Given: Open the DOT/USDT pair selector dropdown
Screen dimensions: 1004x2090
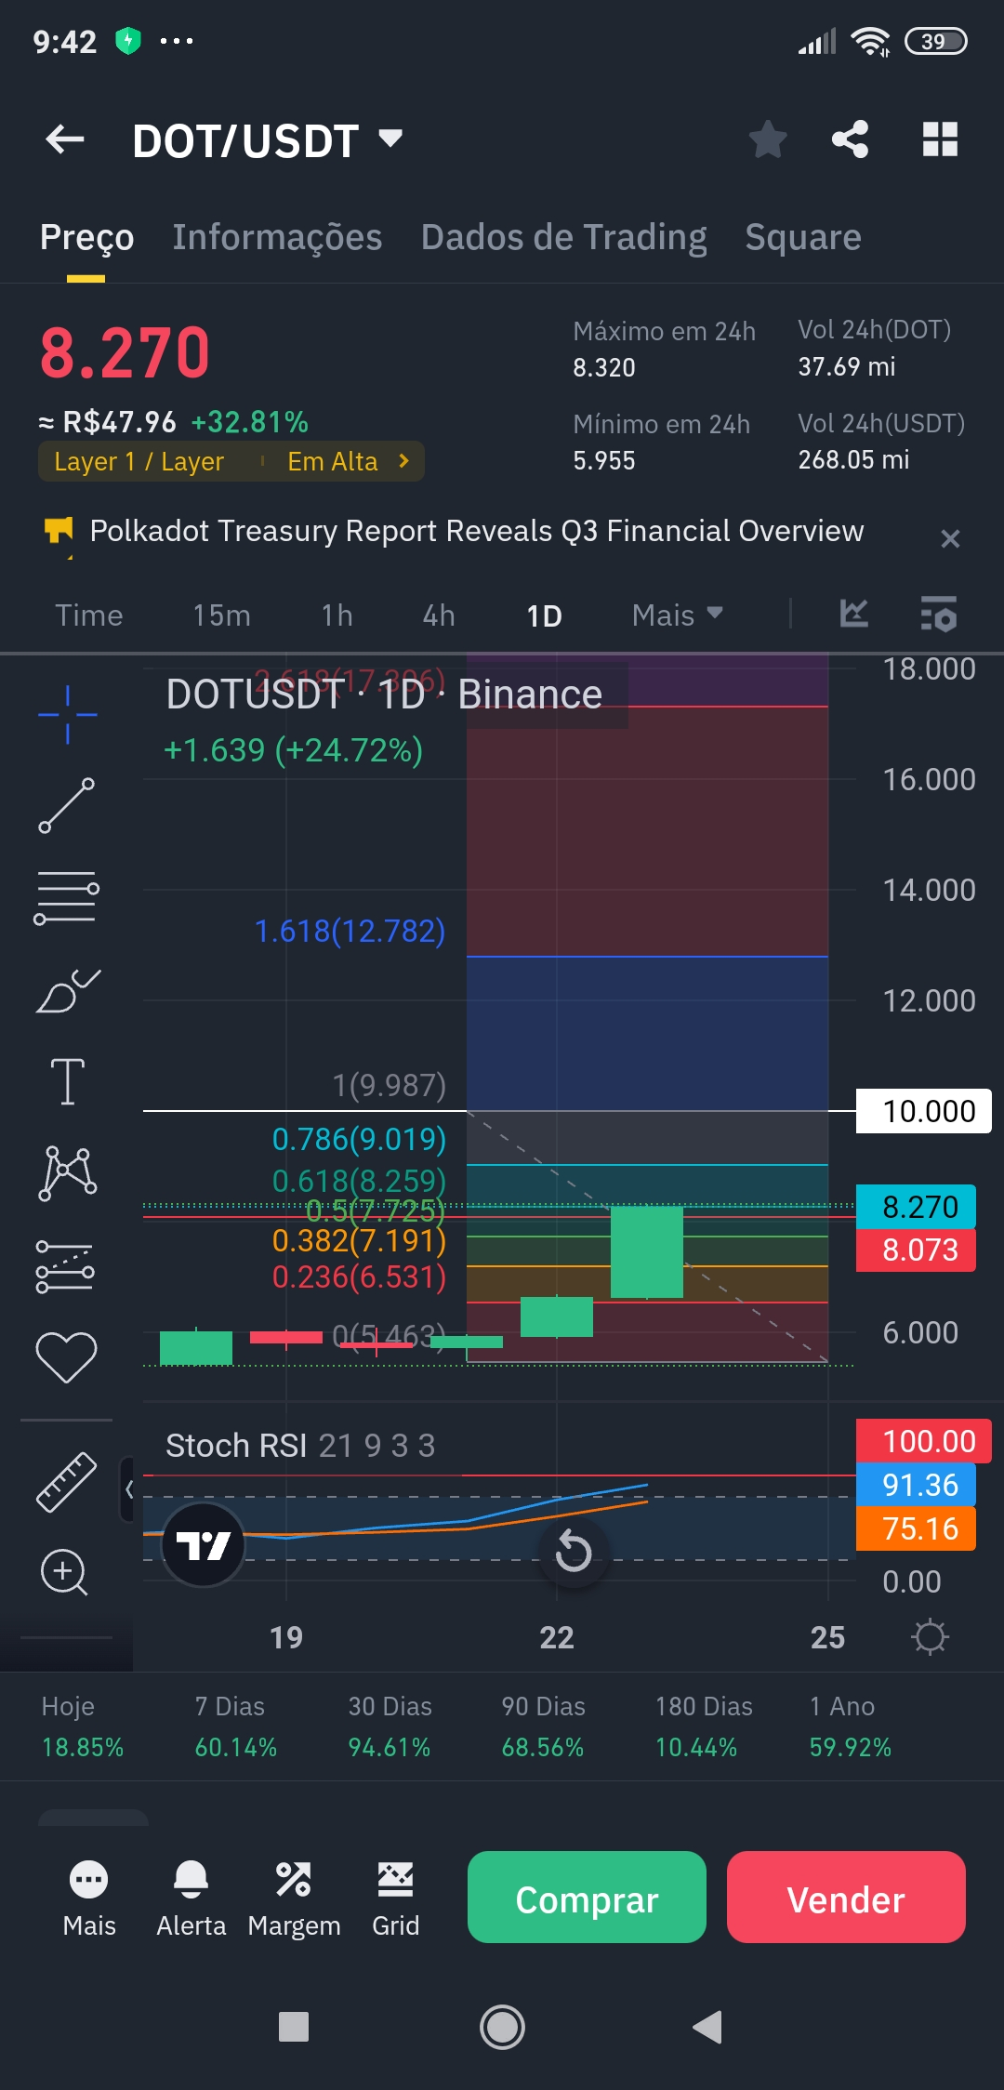Looking at the screenshot, I should [268, 141].
